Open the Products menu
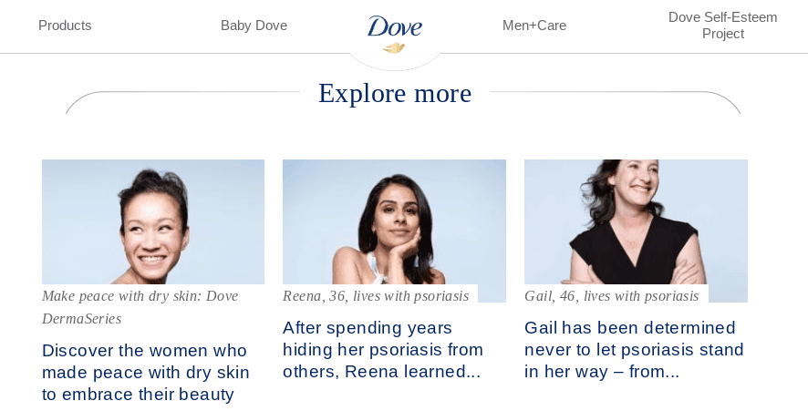This screenshot has width=808, height=411. [x=65, y=26]
